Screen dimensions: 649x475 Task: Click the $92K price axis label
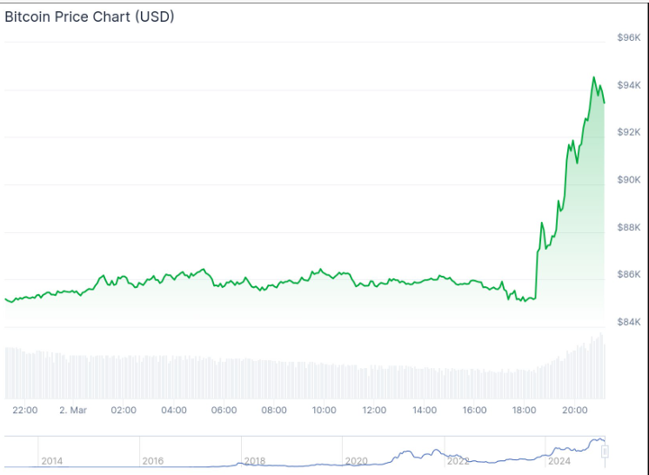click(629, 132)
